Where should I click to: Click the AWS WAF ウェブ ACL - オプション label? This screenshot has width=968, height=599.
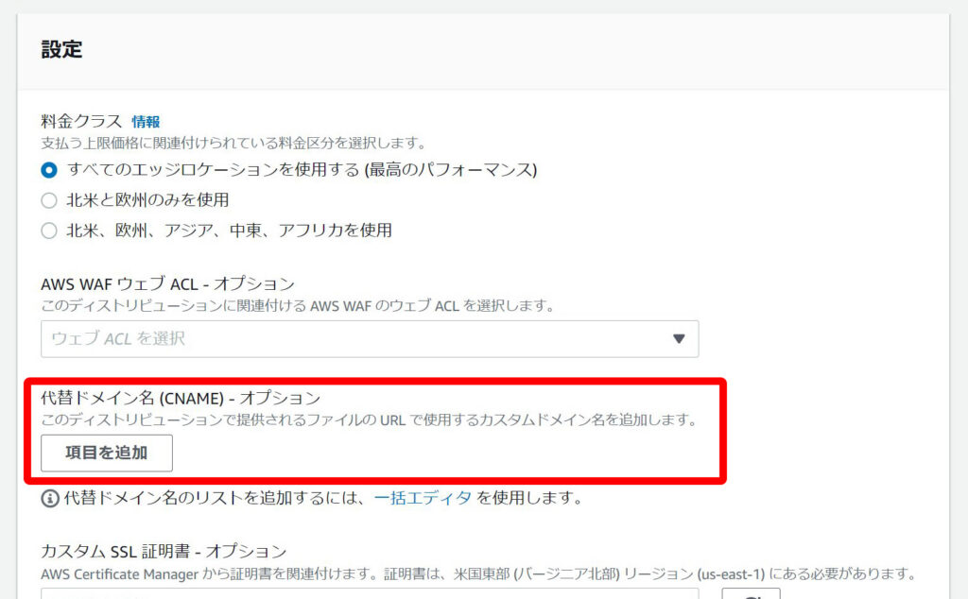pyautogui.click(x=167, y=283)
